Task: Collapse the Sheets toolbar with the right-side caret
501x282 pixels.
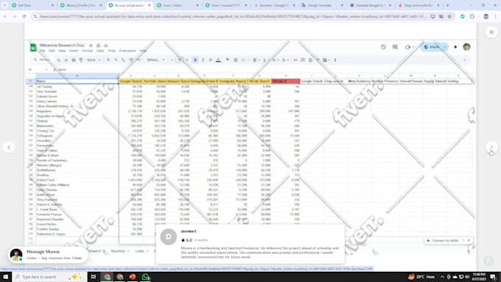Action: [x=465, y=60]
